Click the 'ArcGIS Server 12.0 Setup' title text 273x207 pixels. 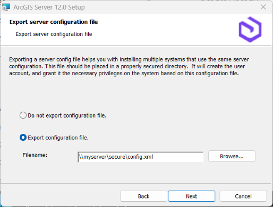coord(49,7)
